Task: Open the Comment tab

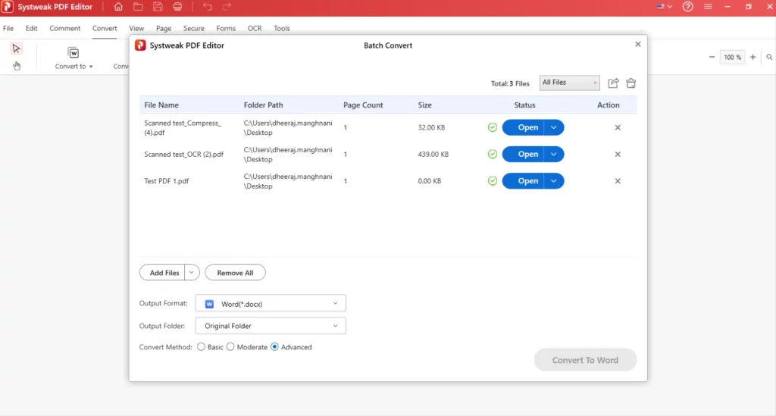Action: tap(65, 28)
